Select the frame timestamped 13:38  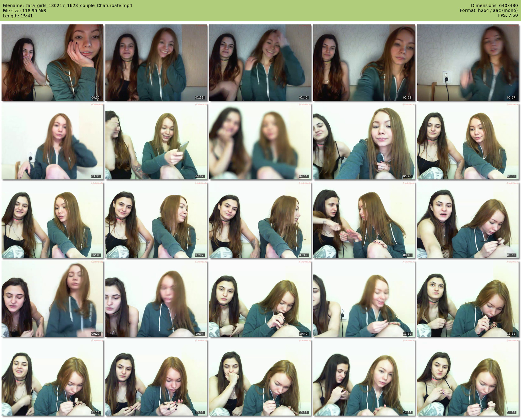point(260,378)
